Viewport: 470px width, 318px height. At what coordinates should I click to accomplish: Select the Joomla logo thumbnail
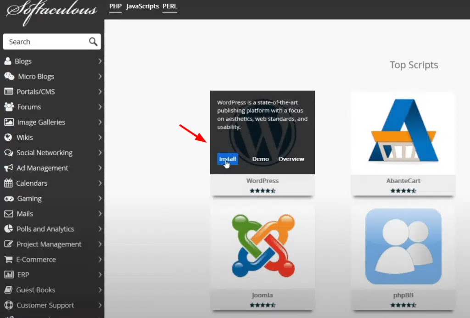tap(263, 247)
